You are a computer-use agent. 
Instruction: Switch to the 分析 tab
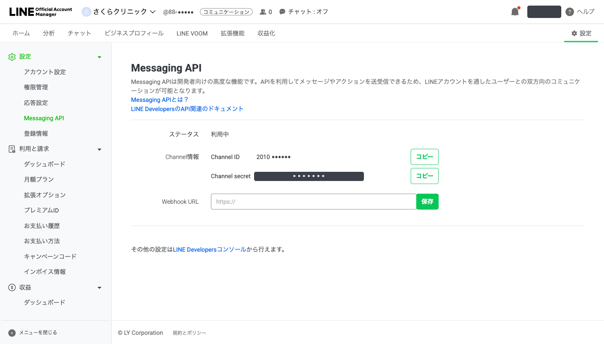tap(49, 33)
